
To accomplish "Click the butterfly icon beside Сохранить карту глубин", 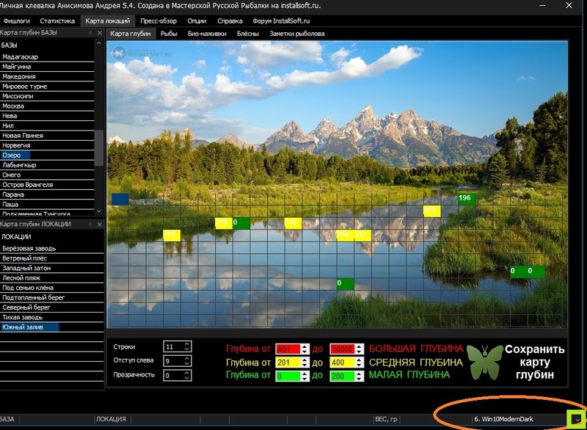I will (x=485, y=362).
